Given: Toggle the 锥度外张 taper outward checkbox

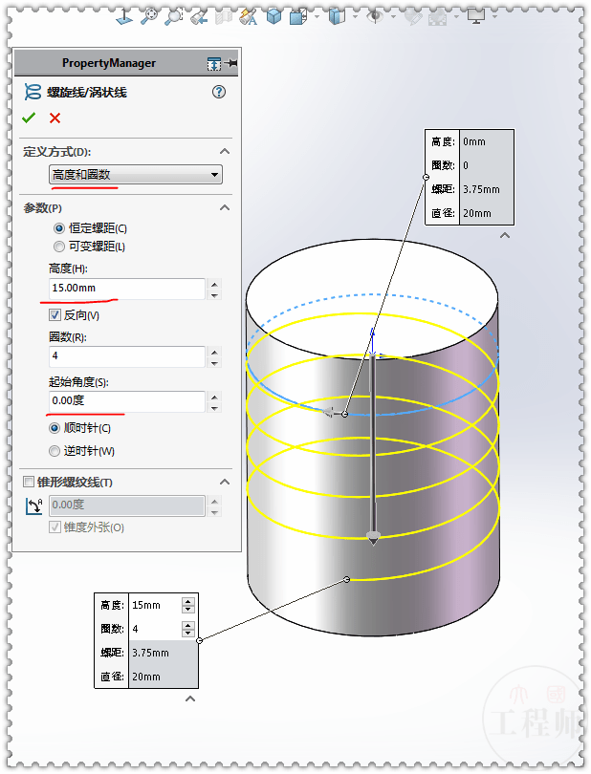Looking at the screenshot, I should (55, 527).
